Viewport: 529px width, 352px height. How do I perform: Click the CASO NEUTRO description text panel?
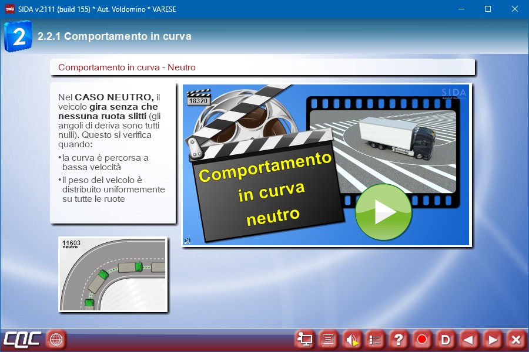pos(113,153)
